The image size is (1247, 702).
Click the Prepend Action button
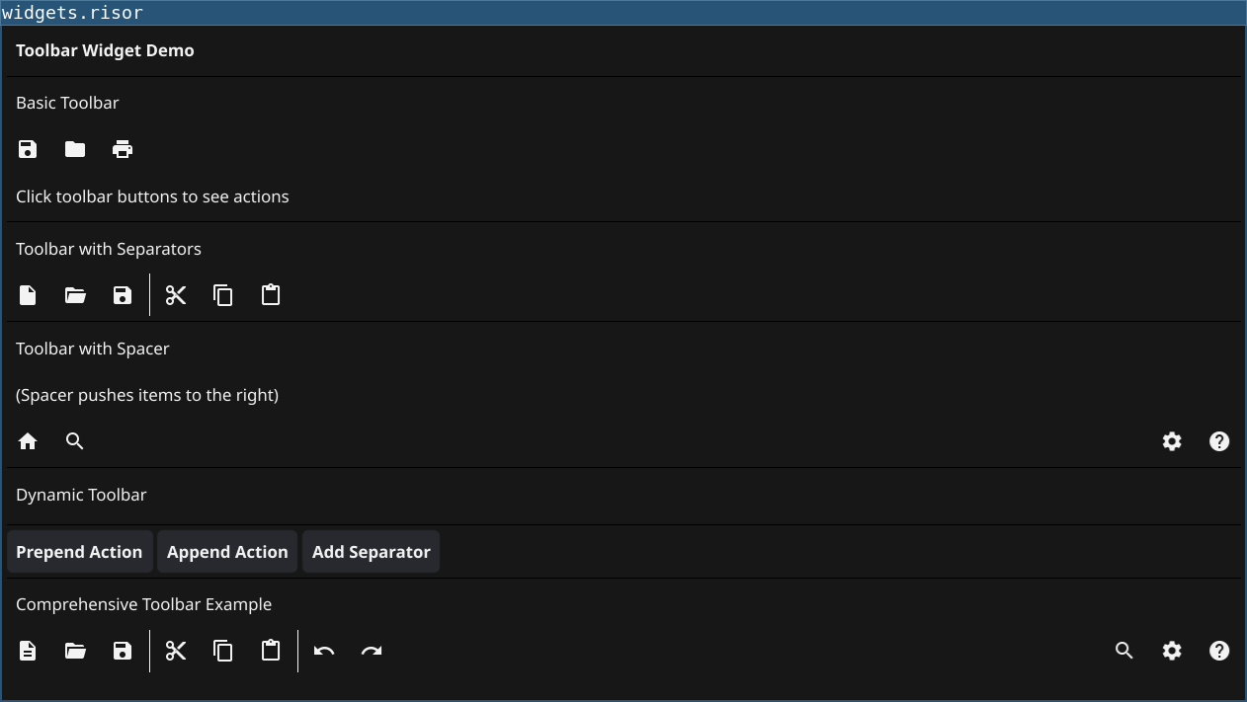pos(79,552)
